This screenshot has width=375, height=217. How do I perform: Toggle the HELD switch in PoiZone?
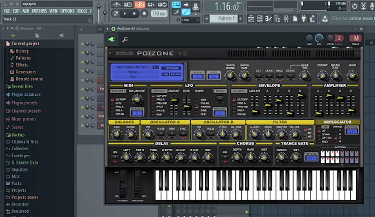280,75
